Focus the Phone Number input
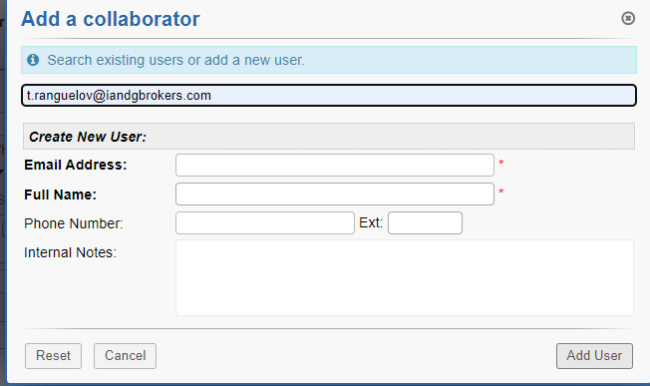The height and width of the screenshot is (386, 650). [265, 223]
